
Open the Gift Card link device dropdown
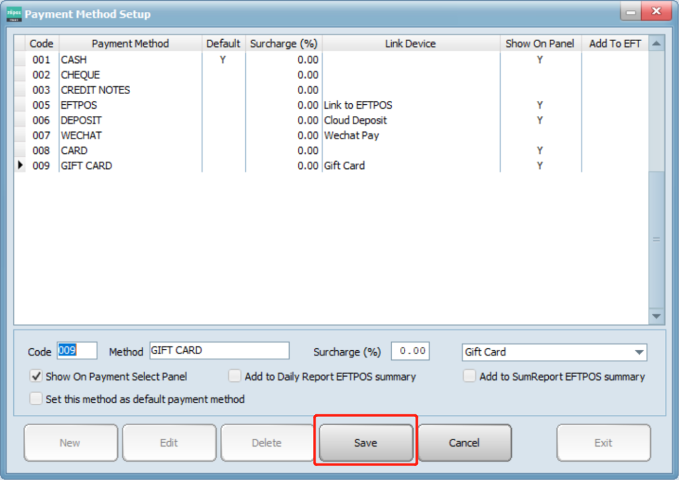[x=639, y=352]
